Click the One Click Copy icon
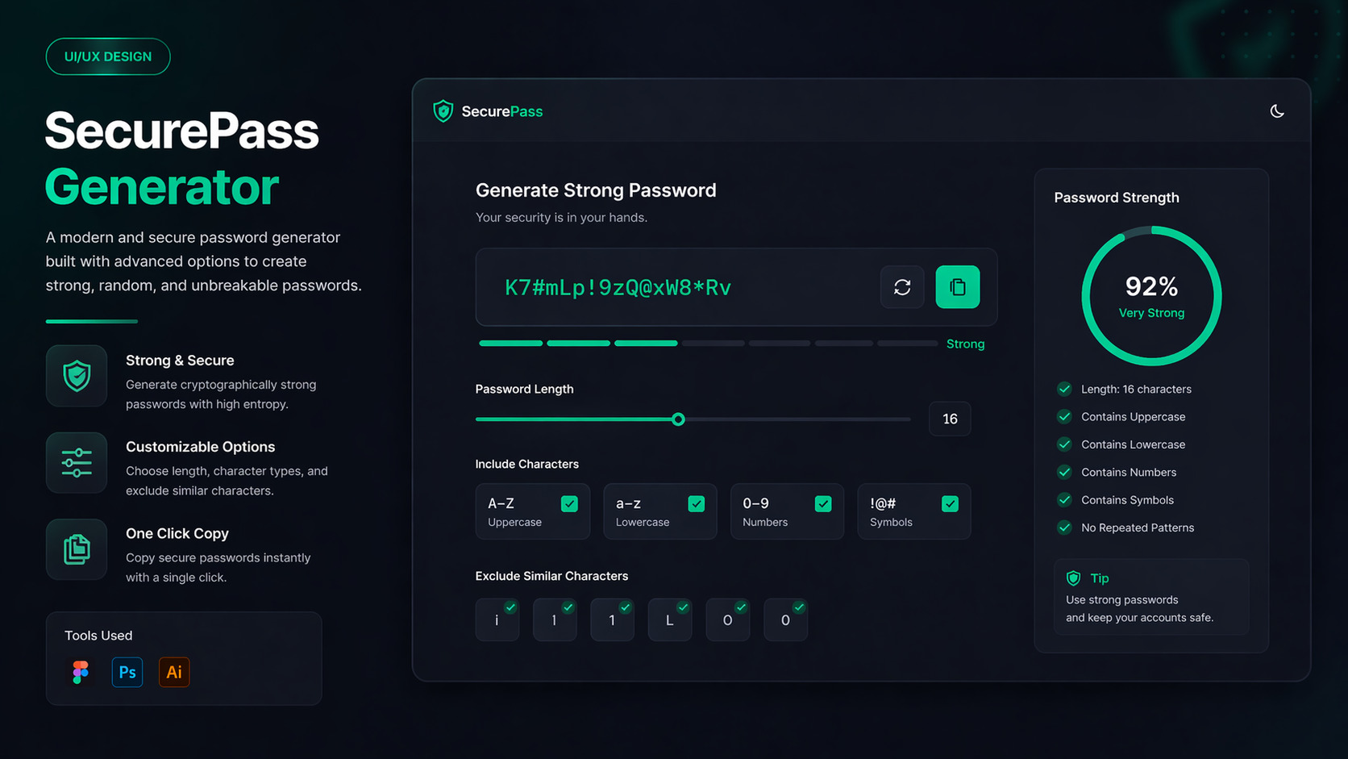The image size is (1348, 759). (x=76, y=549)
